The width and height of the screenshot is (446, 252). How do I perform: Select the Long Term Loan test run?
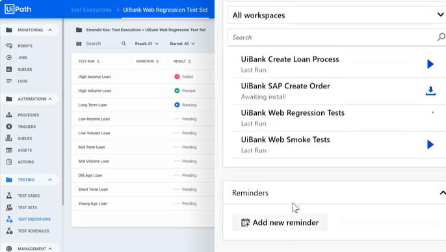point(143,105)
